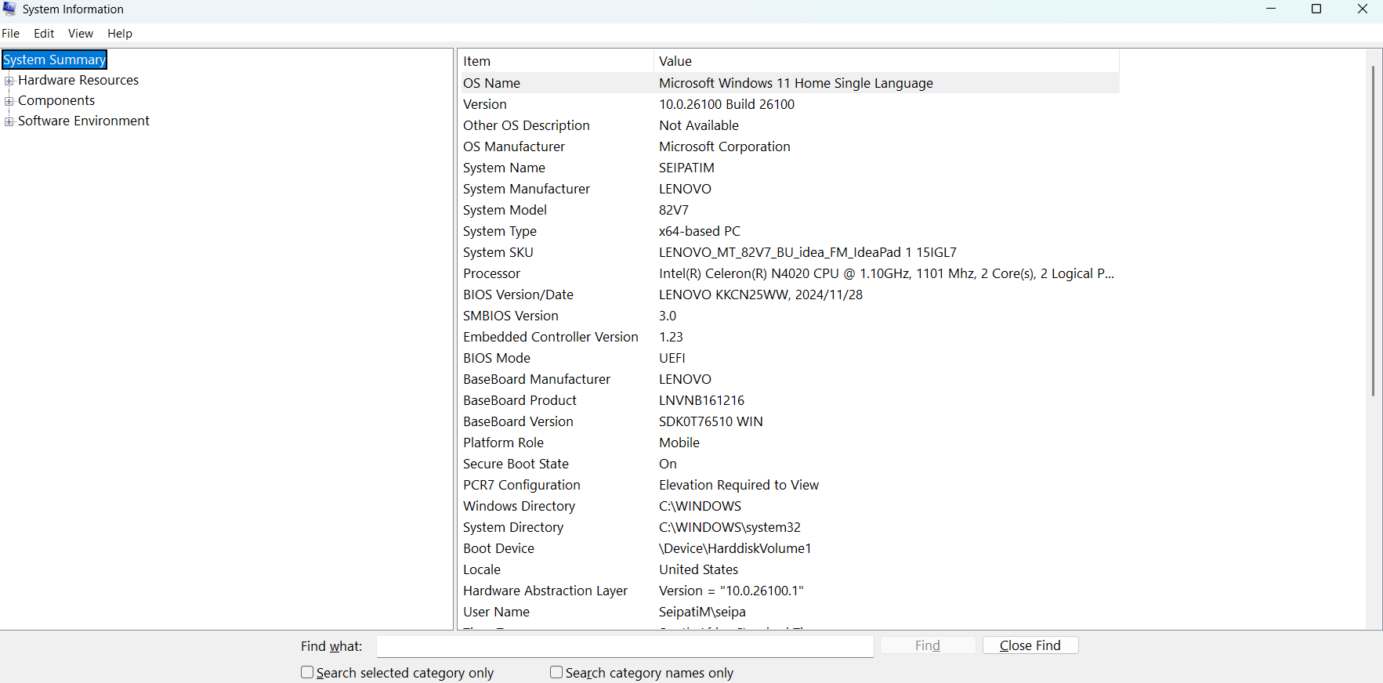Image resolution: width=1383 pixels, height=683 pixels.
Task: Click 'BaseBoard Manufacturer' item
Action: [537, 379]
